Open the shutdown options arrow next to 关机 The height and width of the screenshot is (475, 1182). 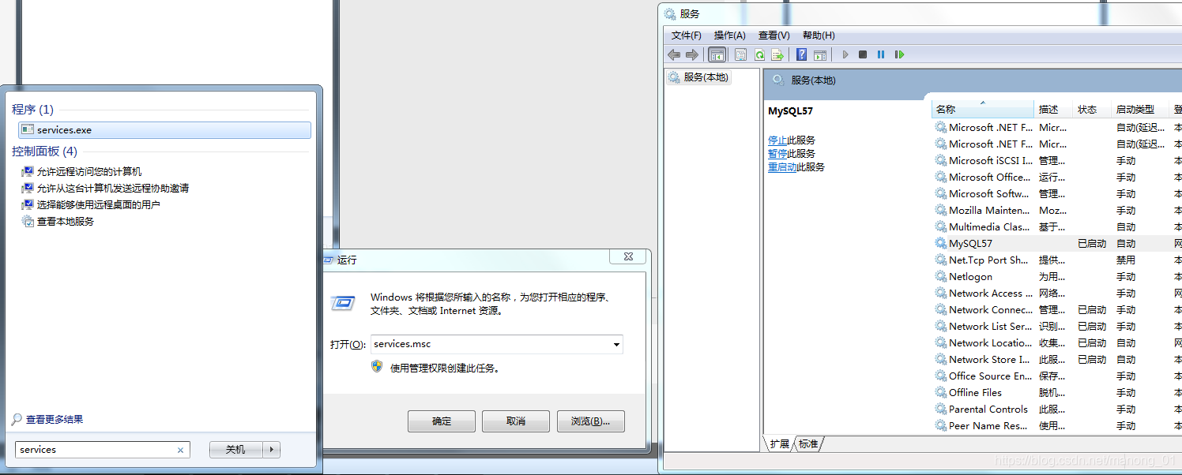click(272, 449)
